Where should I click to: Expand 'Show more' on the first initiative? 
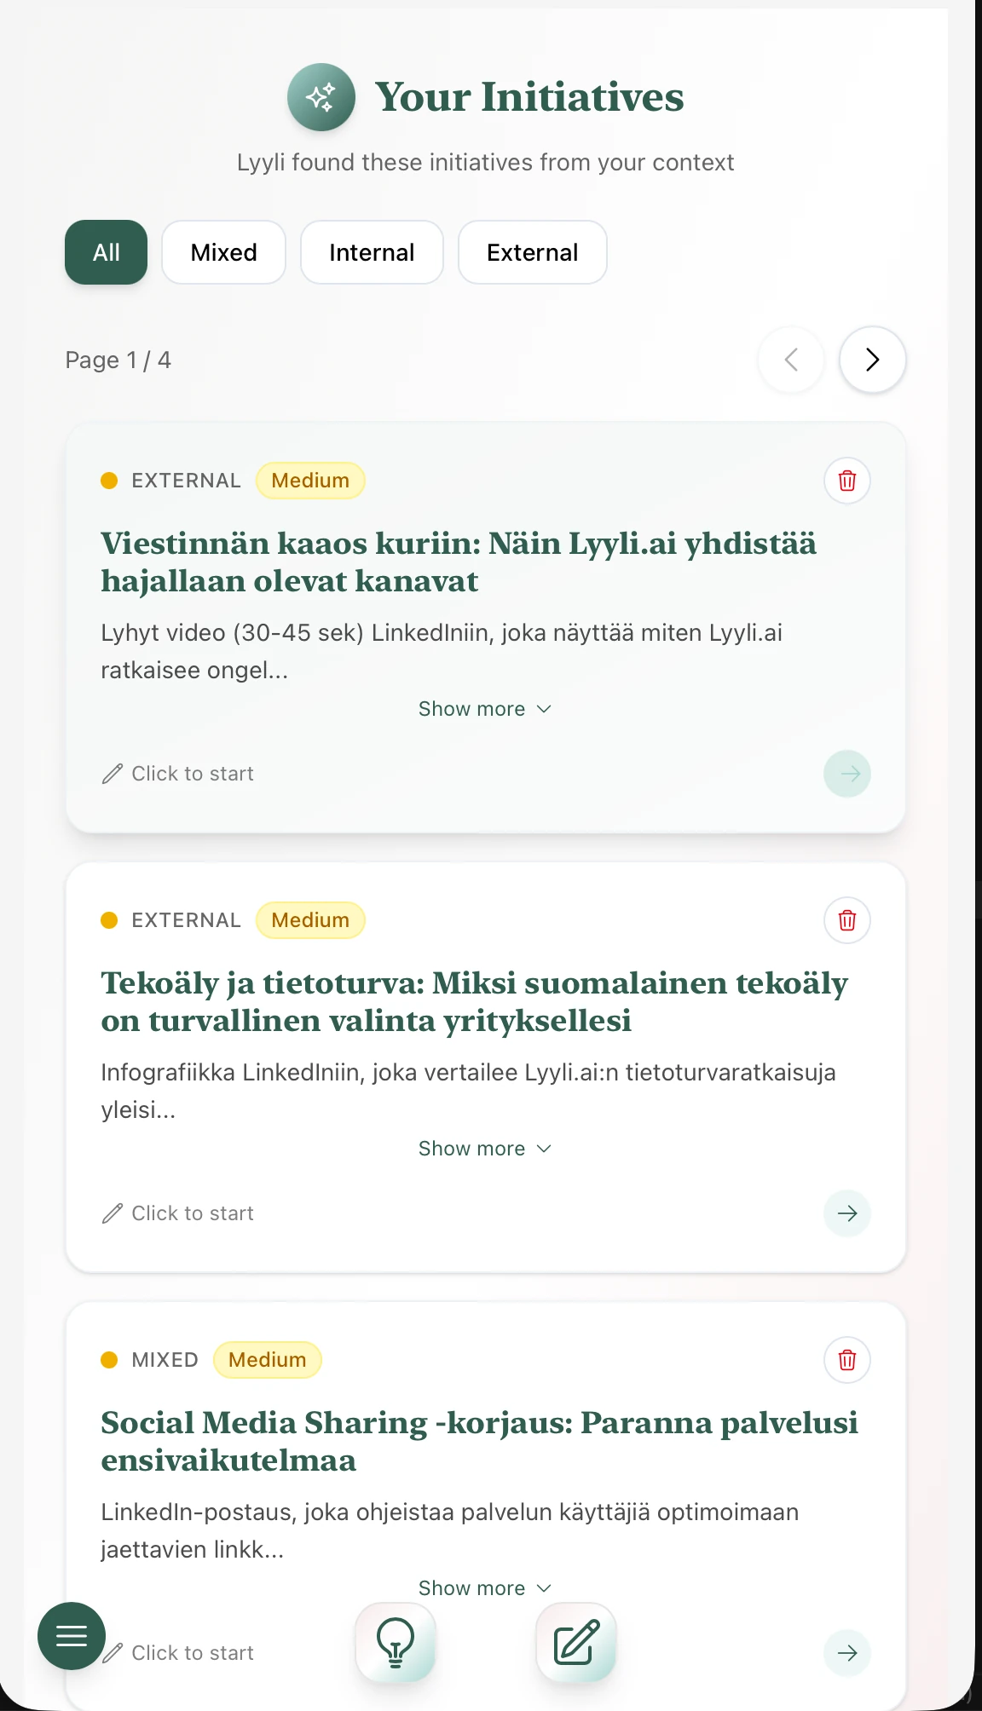tap(484, 708)
